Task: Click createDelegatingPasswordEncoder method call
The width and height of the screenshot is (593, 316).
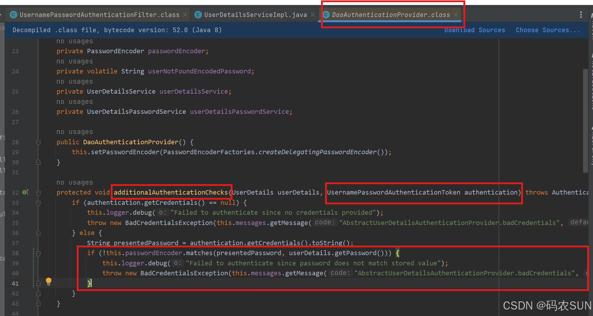Action: pyautogui.click(x=317, y=152)
